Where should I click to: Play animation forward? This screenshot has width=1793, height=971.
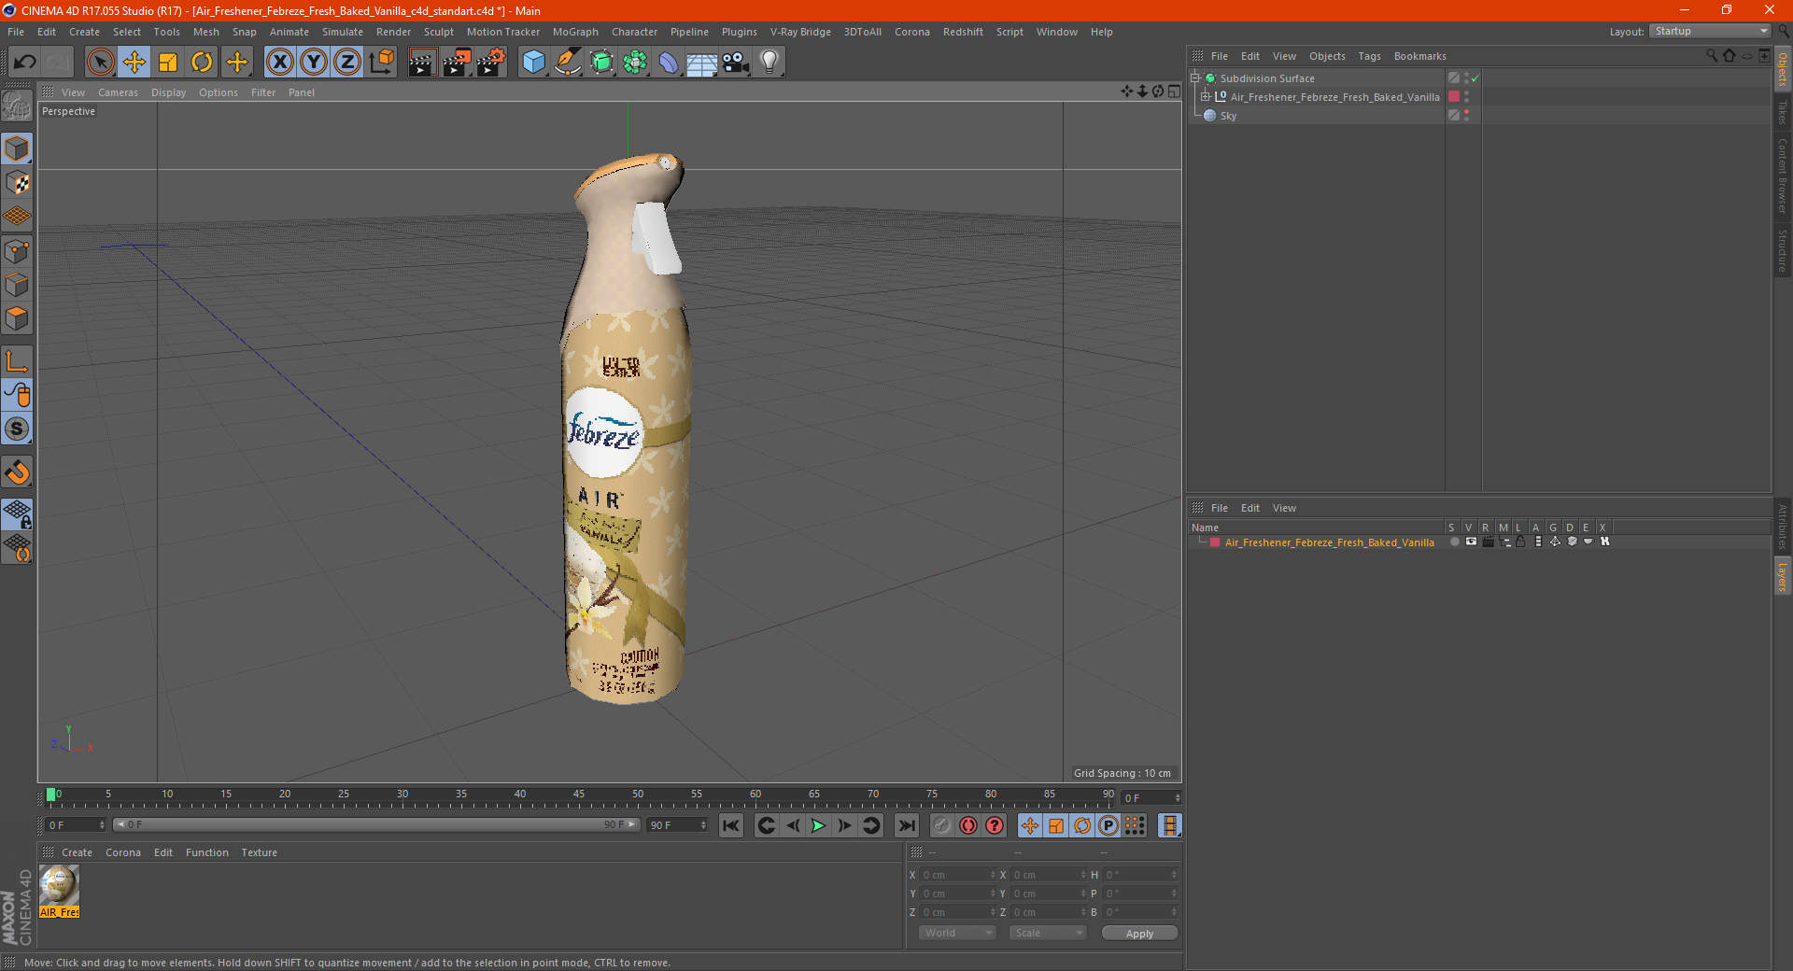pos(818,825)
